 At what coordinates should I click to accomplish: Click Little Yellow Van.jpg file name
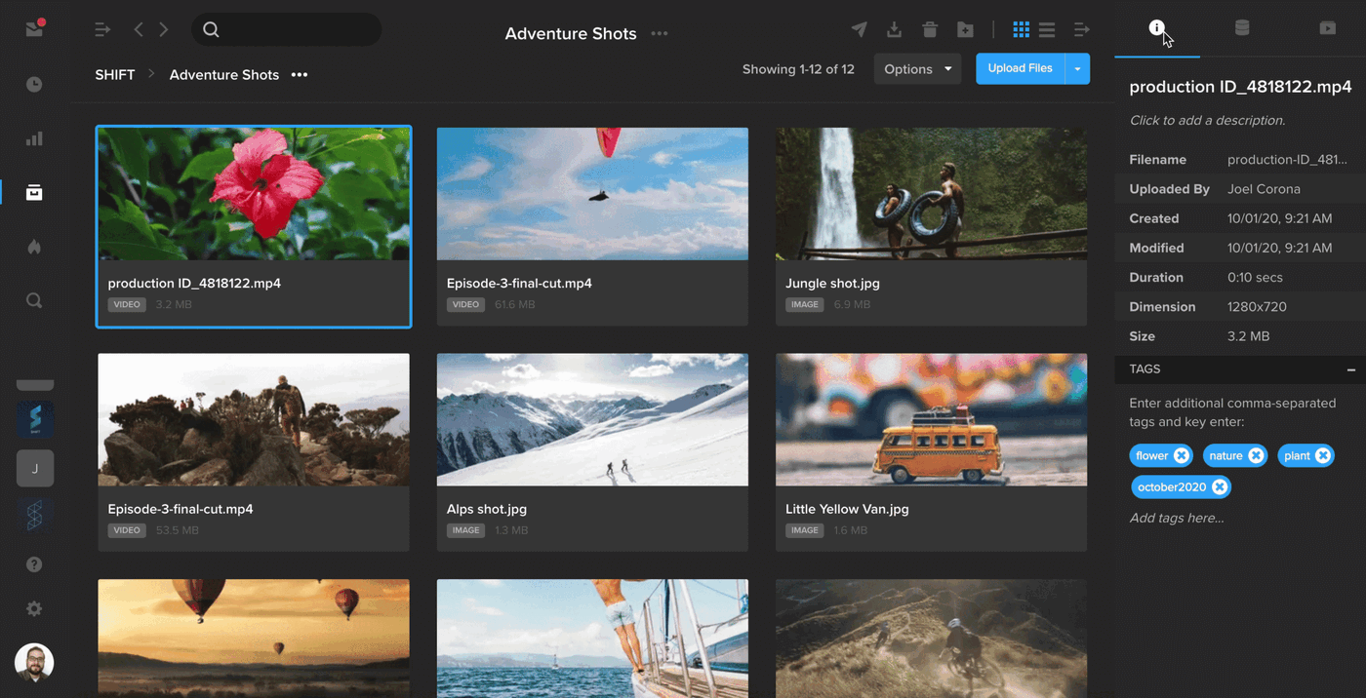(x=847, y=509)
